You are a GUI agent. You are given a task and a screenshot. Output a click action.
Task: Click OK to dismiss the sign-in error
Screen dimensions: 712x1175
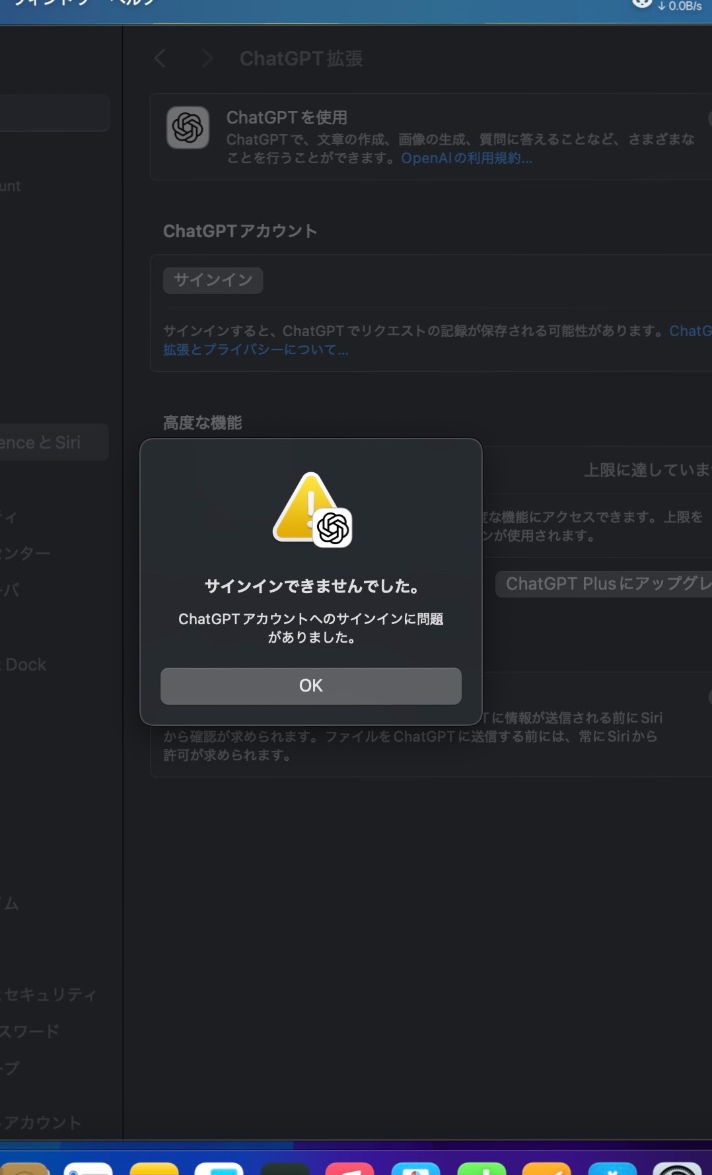coord(310,686)
